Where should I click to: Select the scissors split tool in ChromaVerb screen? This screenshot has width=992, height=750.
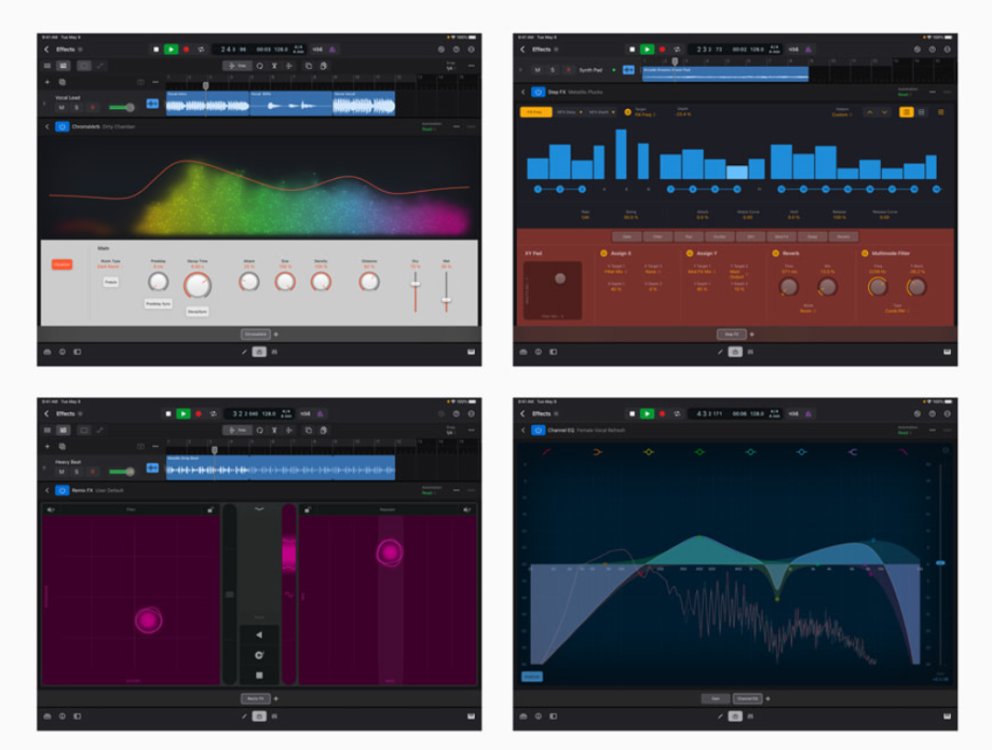275,66
